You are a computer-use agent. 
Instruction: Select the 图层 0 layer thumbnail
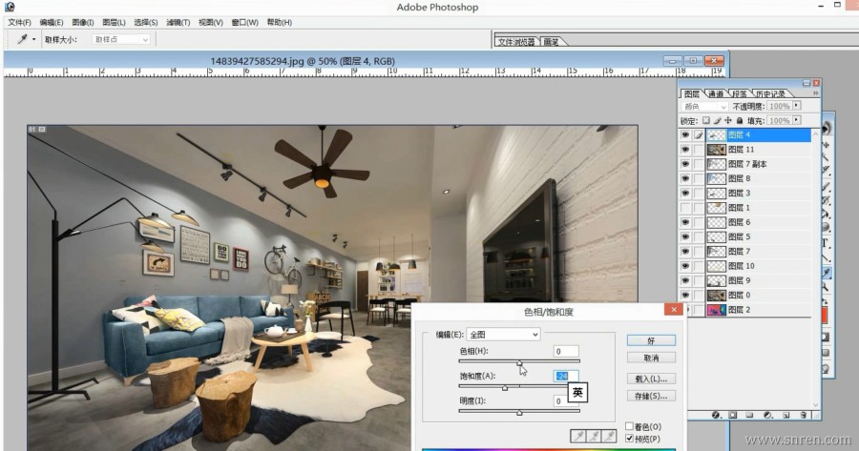click(717, 295)
